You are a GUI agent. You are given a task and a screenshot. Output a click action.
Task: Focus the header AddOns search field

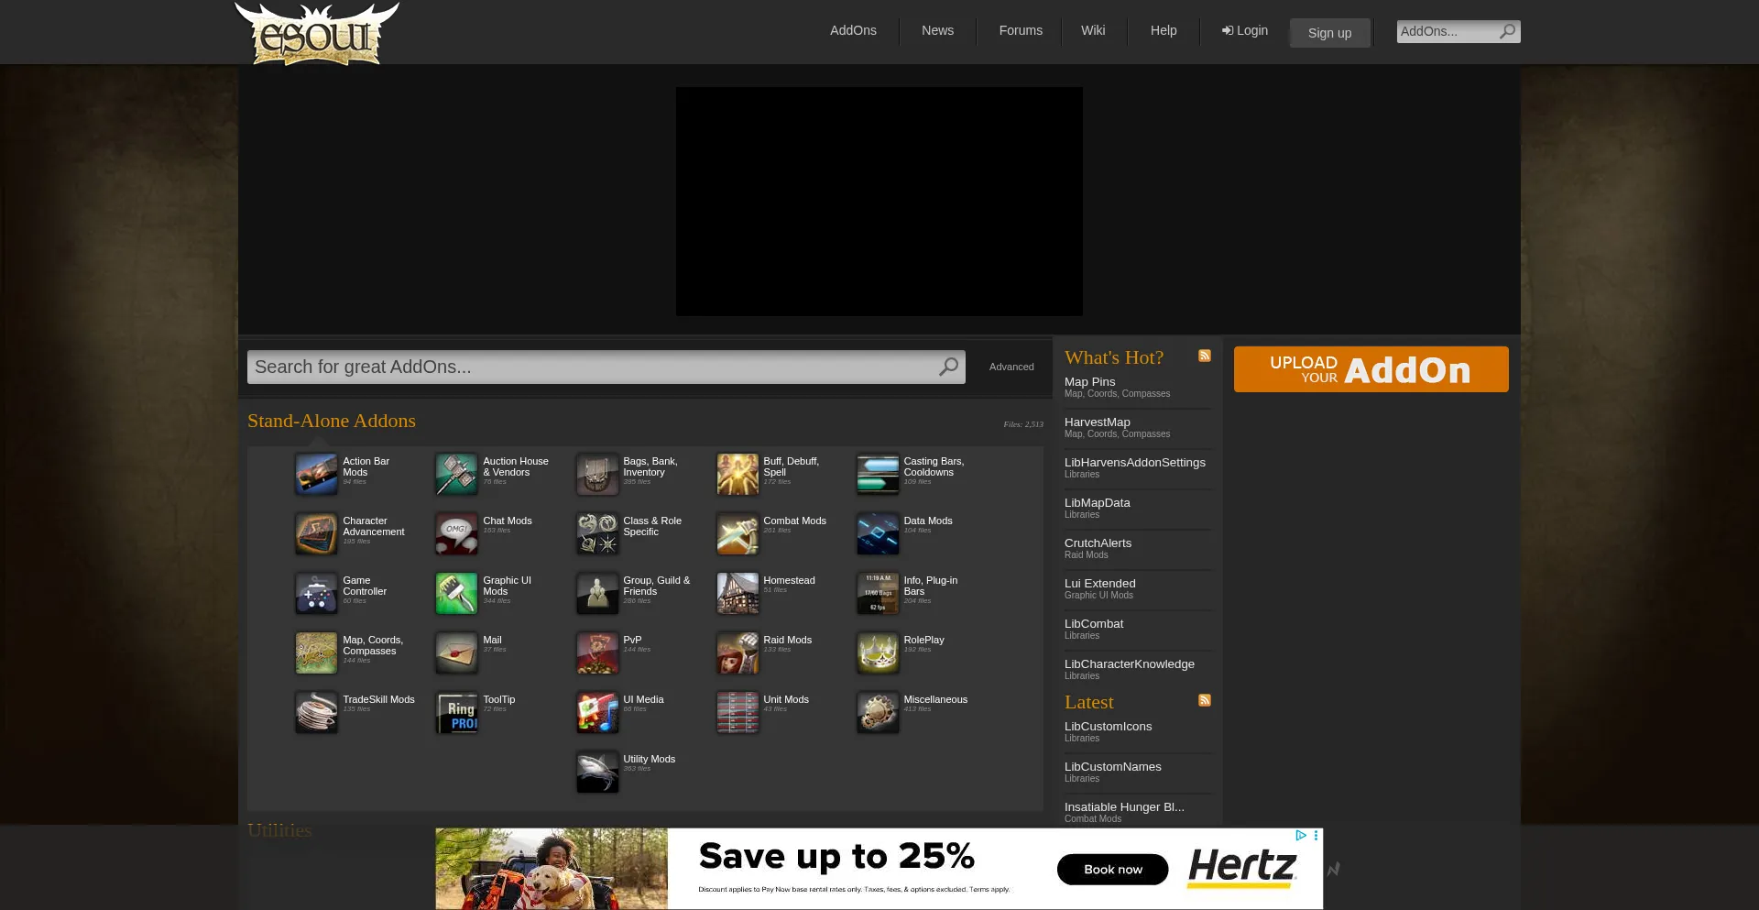(1447, 31)
